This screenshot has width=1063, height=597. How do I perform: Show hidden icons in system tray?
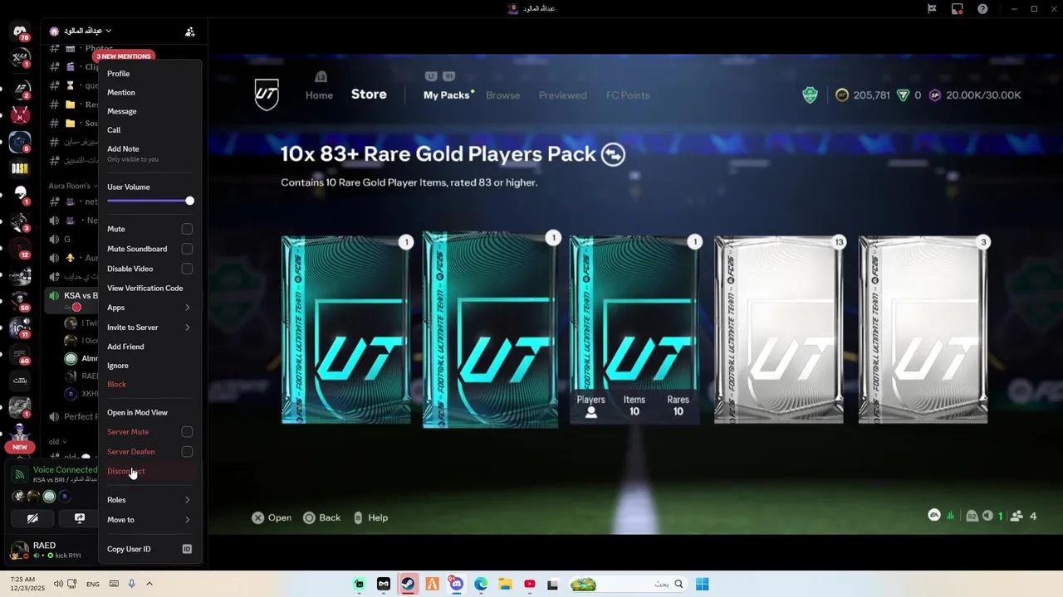[x=149, y=584]
